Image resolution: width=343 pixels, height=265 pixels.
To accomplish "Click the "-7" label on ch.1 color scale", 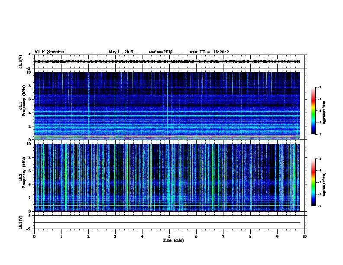I will (x=320, y=134).
